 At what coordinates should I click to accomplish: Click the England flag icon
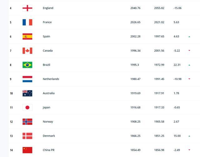pos(27,8)
